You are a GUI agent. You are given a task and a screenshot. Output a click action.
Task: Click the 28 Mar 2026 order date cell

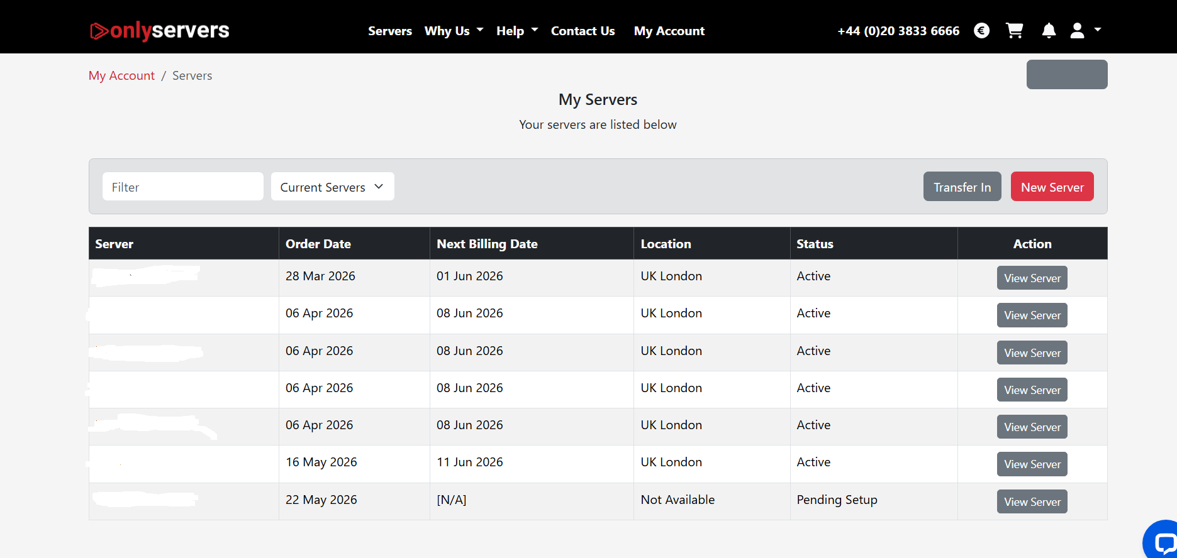(354, 278)
